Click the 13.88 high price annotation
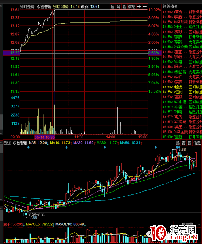Image resolution: width=202 pixels, height=244 pixels. (x=182, y=150)
